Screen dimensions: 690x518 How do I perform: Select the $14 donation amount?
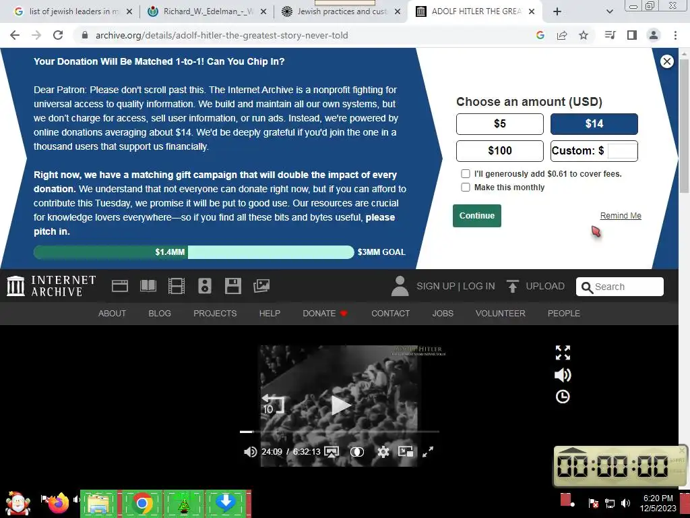594,124
